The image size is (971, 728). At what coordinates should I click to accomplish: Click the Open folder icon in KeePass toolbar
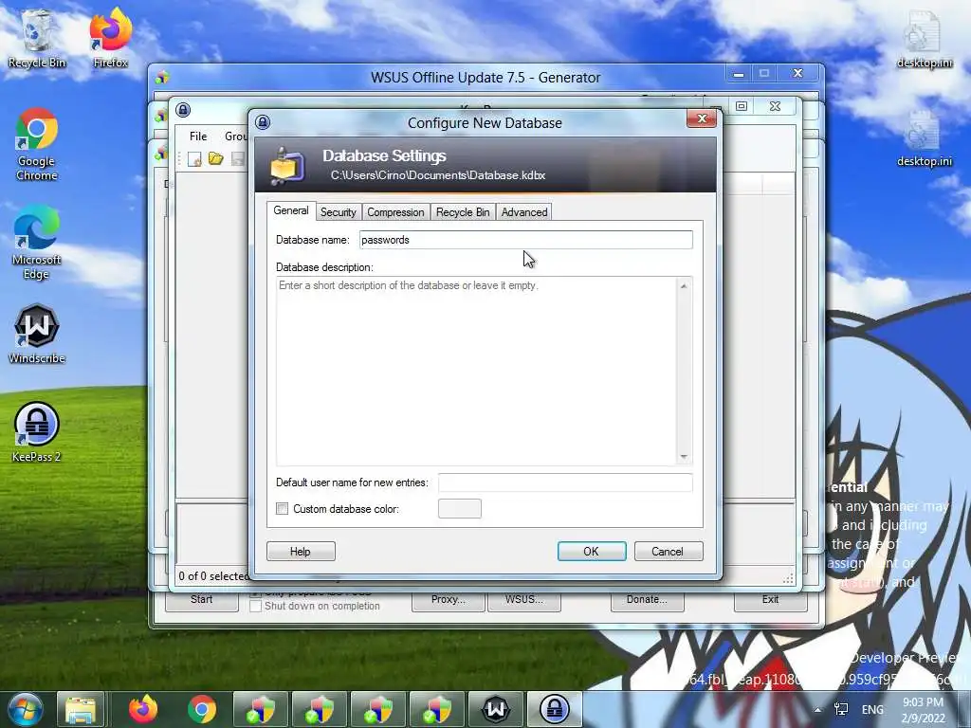[x=215, y=159]
